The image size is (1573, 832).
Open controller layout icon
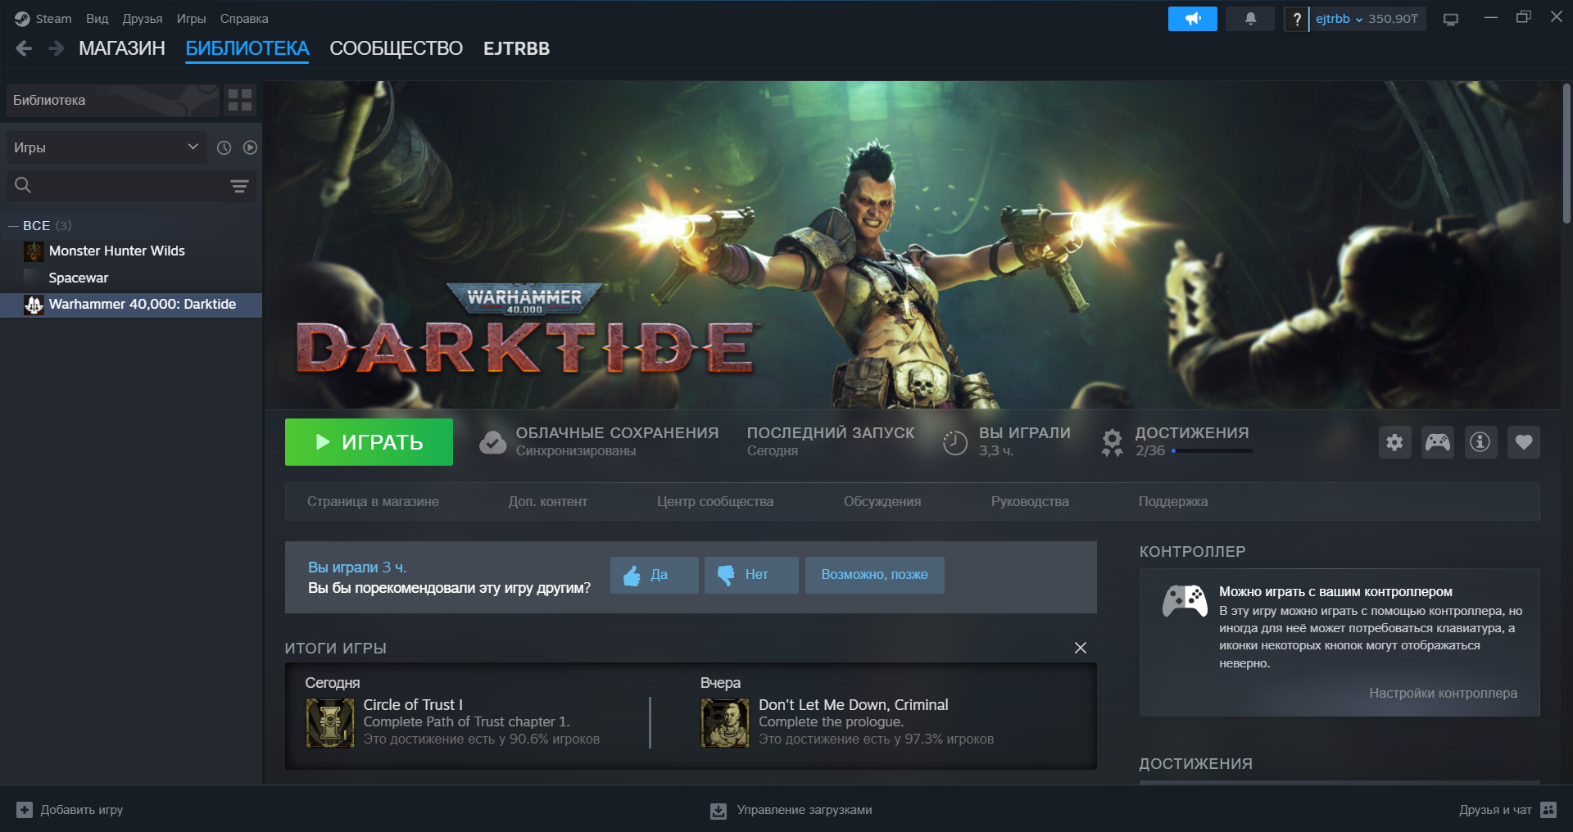click(1438, 442)
